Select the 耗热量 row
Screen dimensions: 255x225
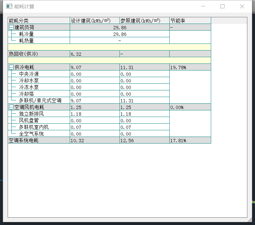point(26,41)
